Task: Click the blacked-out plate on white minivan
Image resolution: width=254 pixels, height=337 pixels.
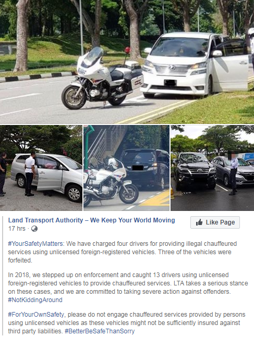Action: pyautogui.click(x=170, y=82)
